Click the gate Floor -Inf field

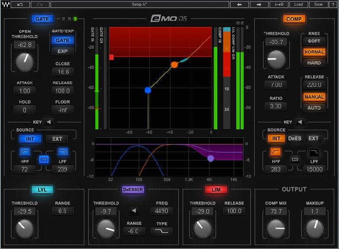click(x=63, y=110)
